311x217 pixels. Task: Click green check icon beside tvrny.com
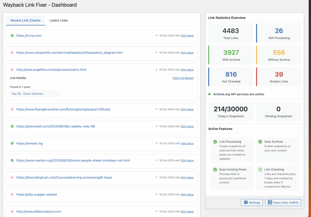pos(12,36)
